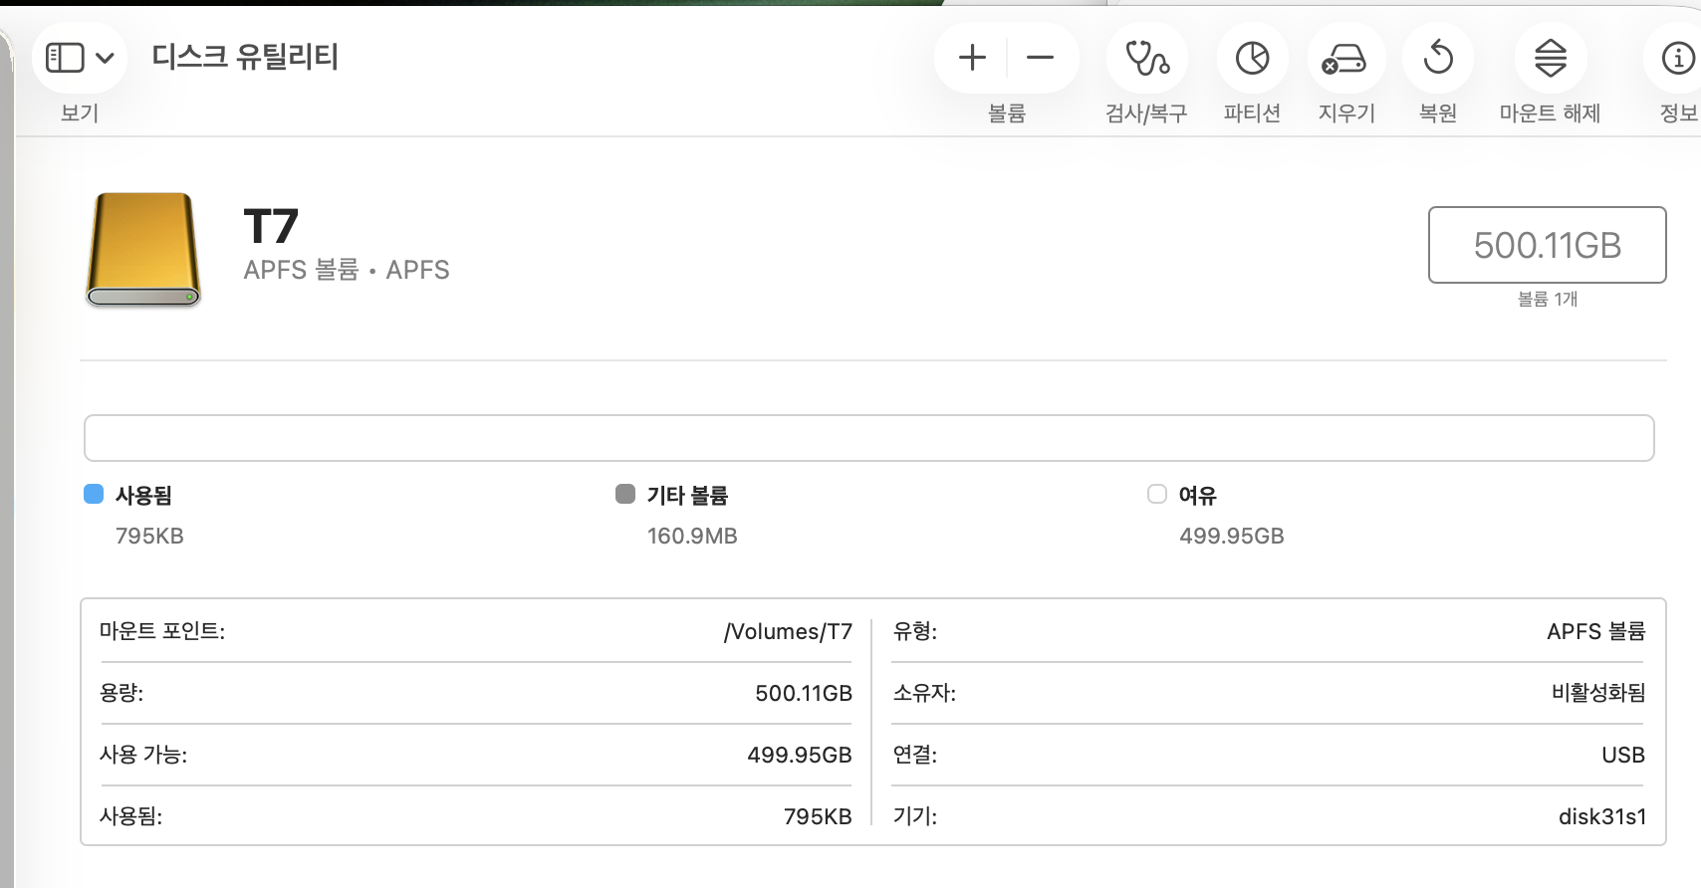The width and height of the screenshot is (1701, 888).
Task: Click the 사용됨 legend label
Action: 143,495
